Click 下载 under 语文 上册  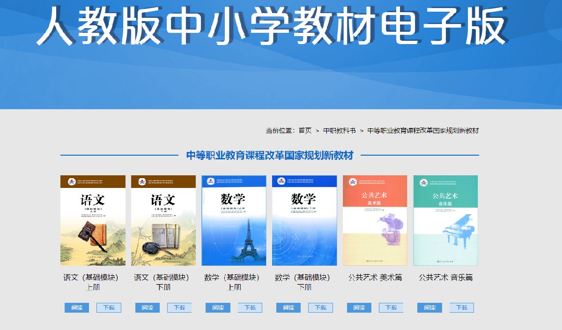[x=109, y=307]
